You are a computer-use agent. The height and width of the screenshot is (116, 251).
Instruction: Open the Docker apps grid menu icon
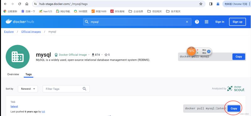(206, 22)
